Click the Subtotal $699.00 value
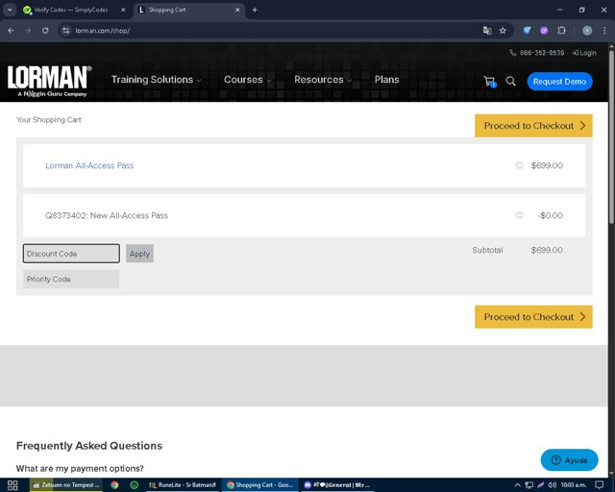This screenshot has width=615, height=492. [547, 250]
